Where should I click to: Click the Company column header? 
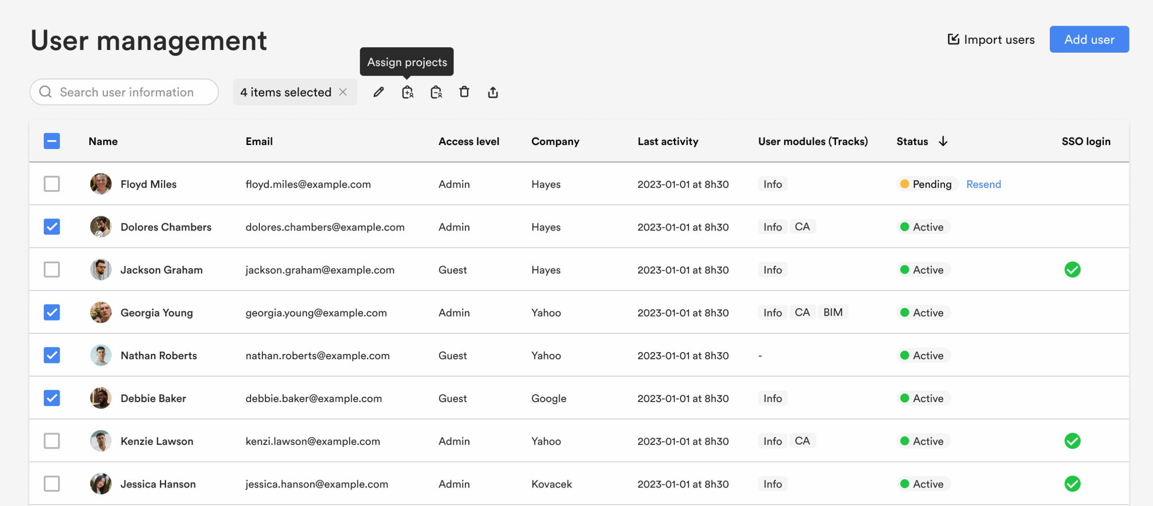(x=555, y=141)
